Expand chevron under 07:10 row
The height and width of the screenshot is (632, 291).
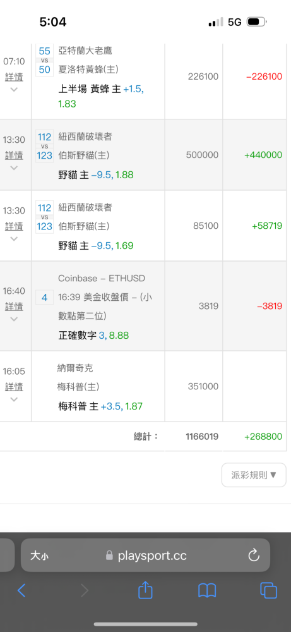tap(14, 90)
